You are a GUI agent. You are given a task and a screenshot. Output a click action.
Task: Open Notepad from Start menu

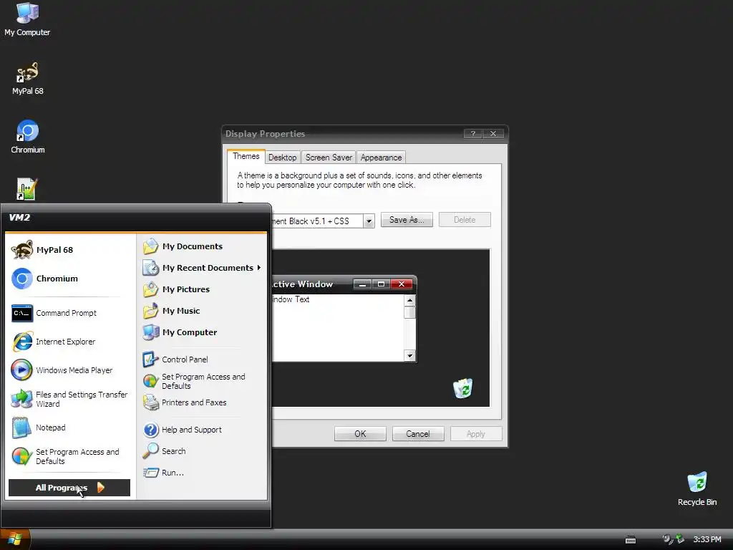coord(70,428)
